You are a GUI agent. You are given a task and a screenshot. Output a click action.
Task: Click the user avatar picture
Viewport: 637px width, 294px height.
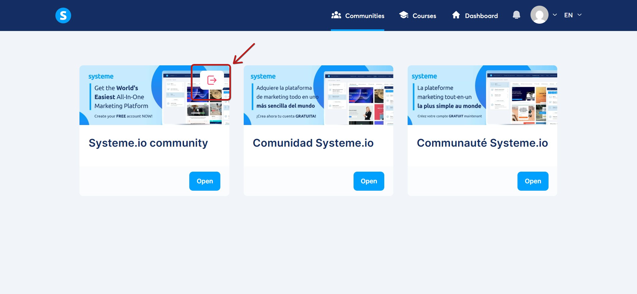point(540,15)
